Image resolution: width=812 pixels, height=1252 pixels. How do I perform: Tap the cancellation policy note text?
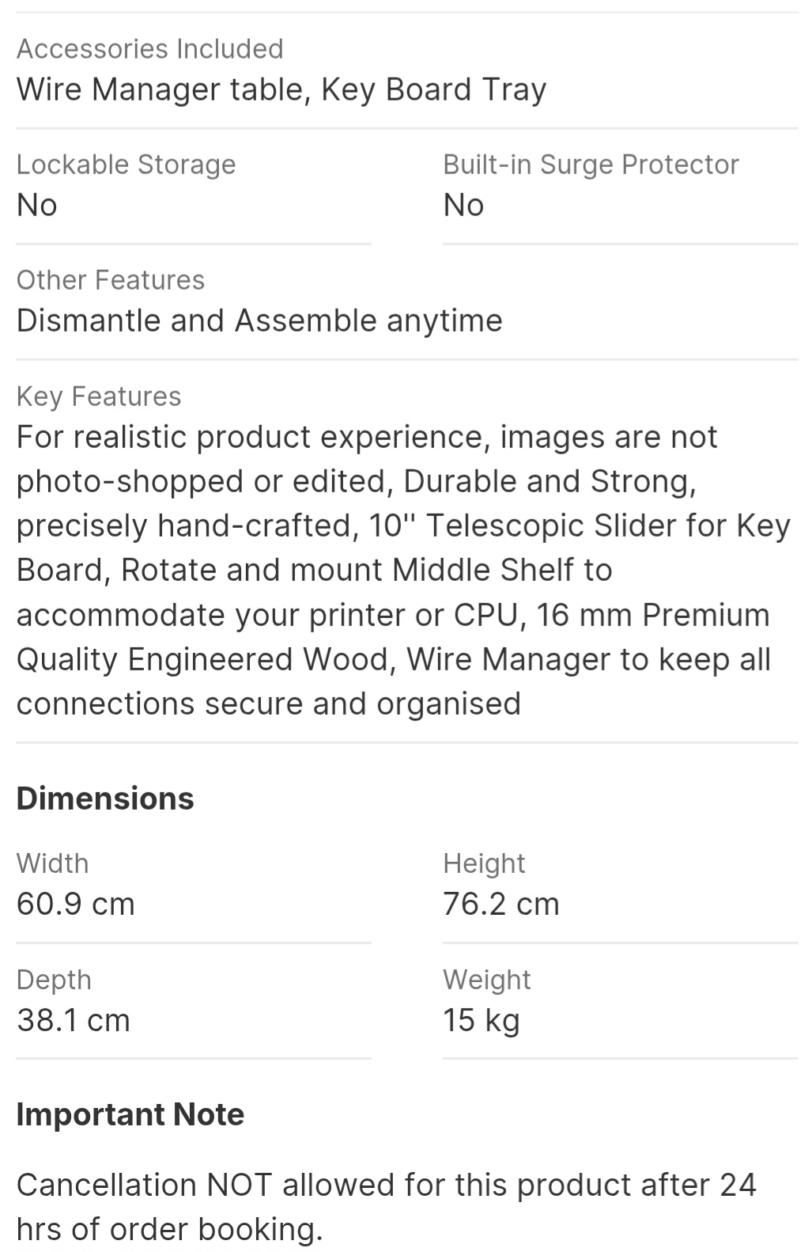(386, 1207)
